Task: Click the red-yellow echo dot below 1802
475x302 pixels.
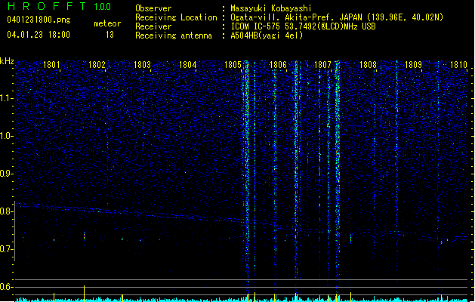Action: pos(85,236)
